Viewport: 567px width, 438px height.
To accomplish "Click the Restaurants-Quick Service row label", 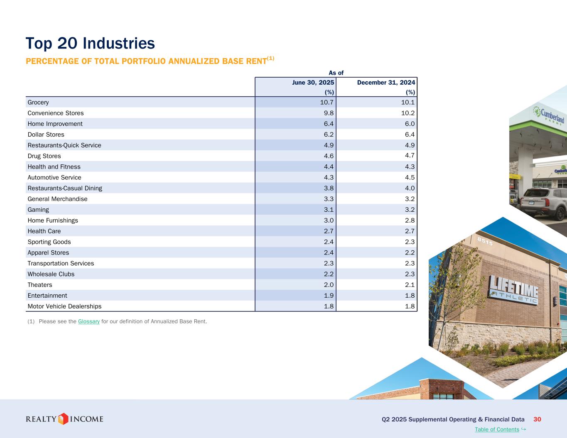I will [64, 145].
